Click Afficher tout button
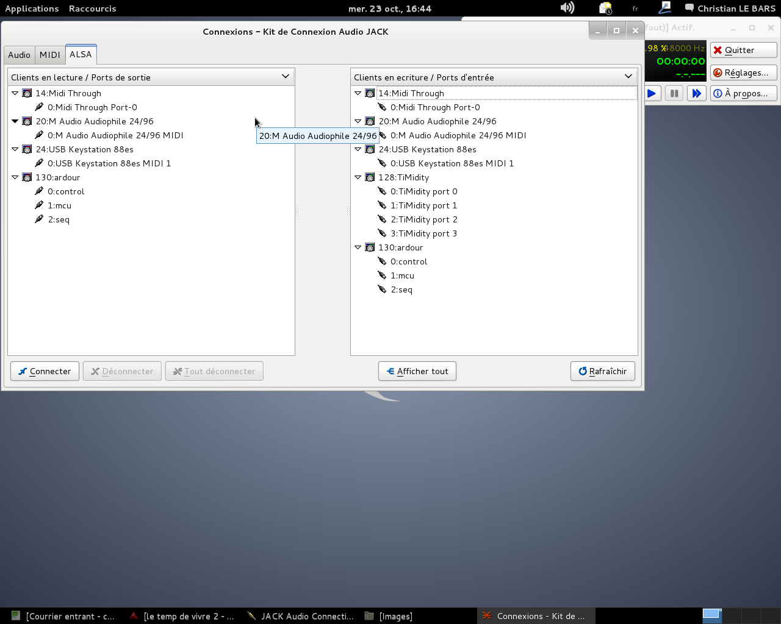 [x=417, y=371]
